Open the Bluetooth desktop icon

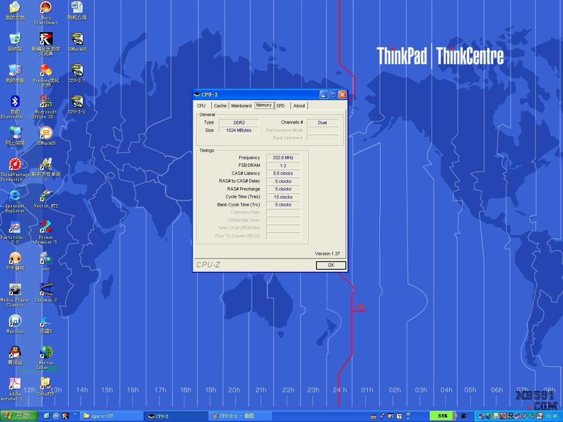tap(15, 102)
